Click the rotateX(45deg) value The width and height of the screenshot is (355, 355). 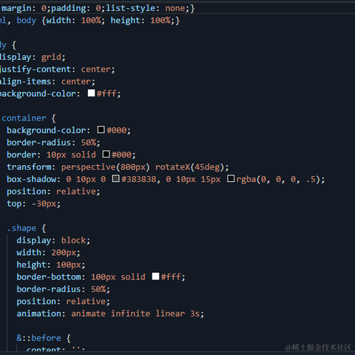(189, 167)
